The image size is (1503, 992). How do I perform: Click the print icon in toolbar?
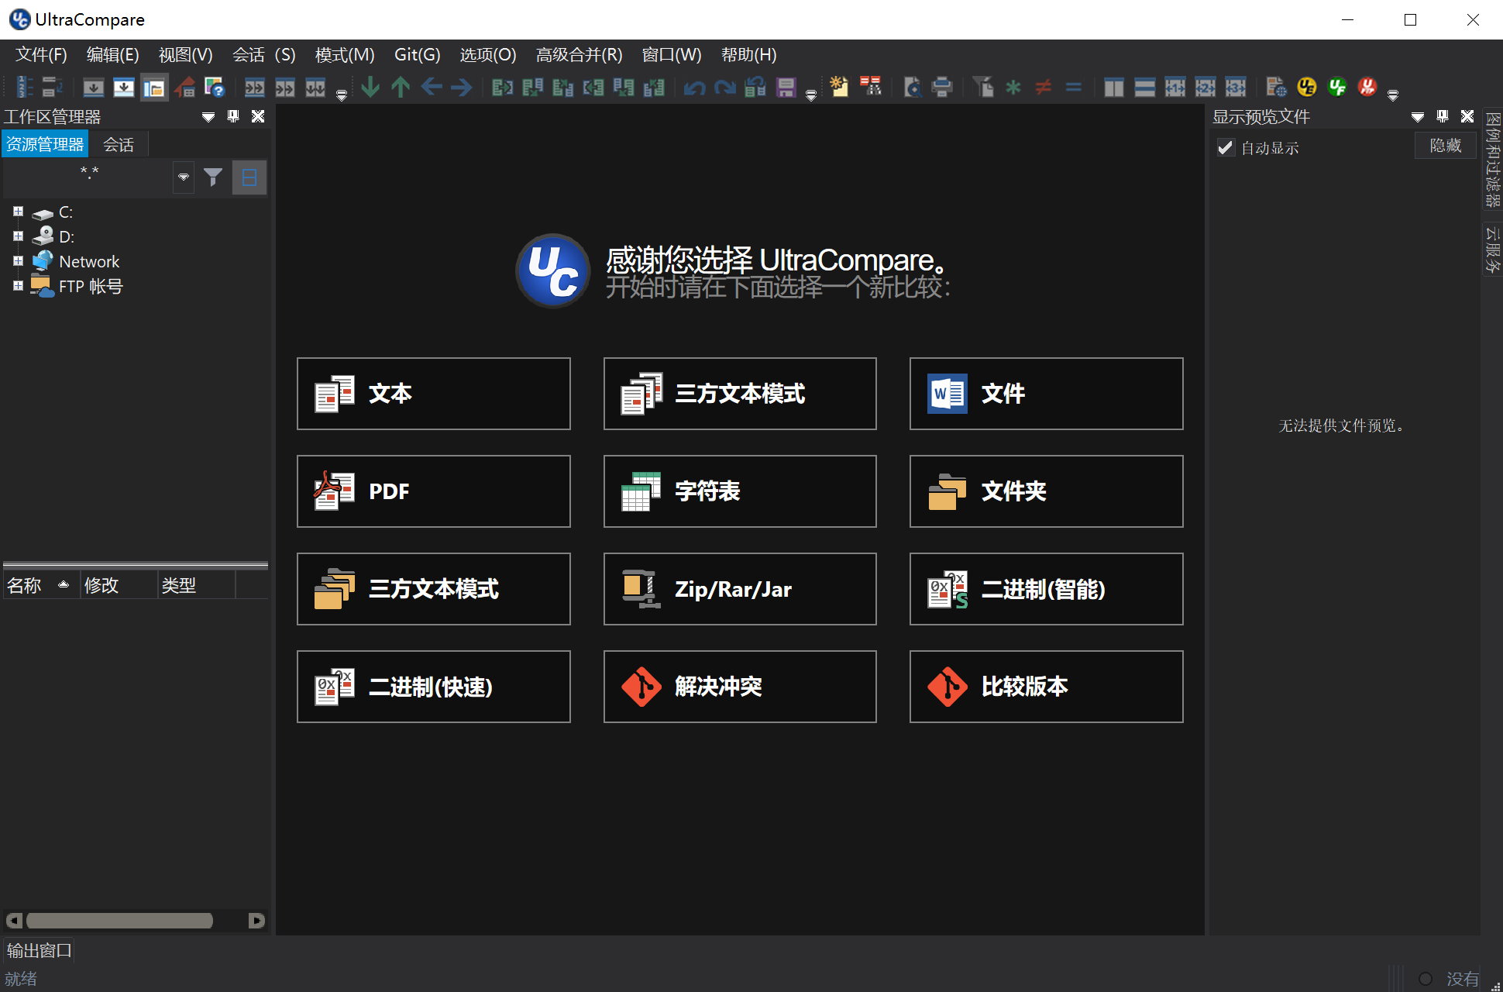click(x=941, y=87)
